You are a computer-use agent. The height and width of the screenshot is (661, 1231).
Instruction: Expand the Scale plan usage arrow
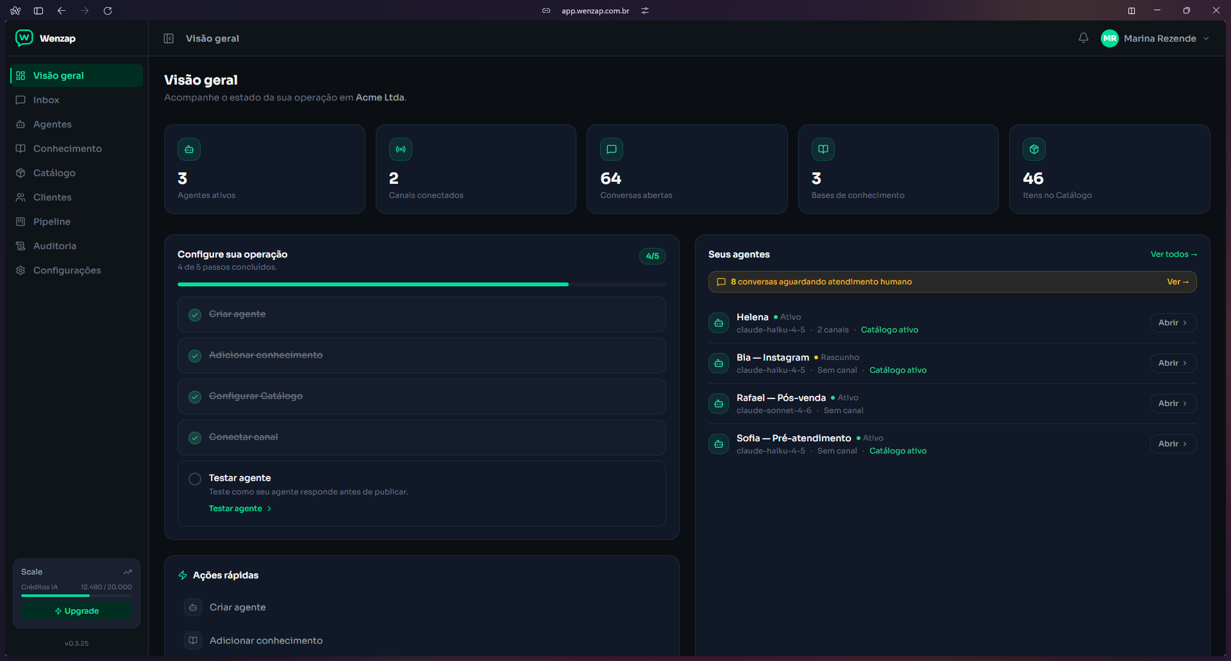click(128, 572)
